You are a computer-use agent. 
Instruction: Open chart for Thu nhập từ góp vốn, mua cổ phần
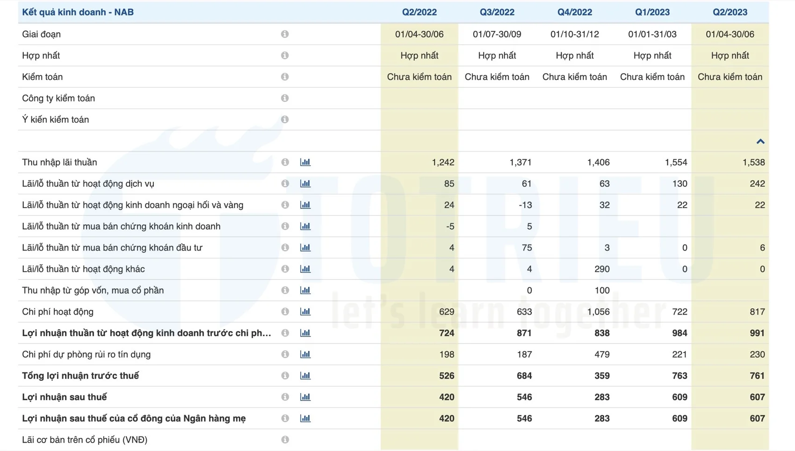click(x=305, y=290)
